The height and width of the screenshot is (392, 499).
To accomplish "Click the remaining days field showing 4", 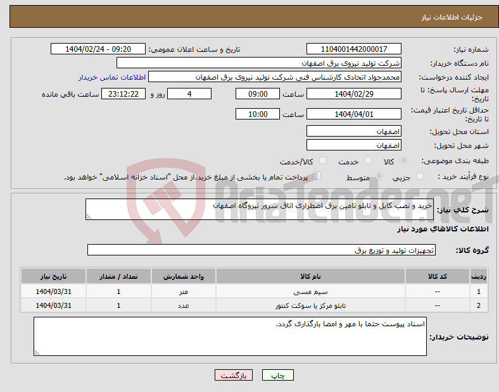I will [189, 94].
